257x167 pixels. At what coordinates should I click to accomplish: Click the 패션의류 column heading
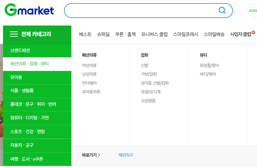click(89, 55)
